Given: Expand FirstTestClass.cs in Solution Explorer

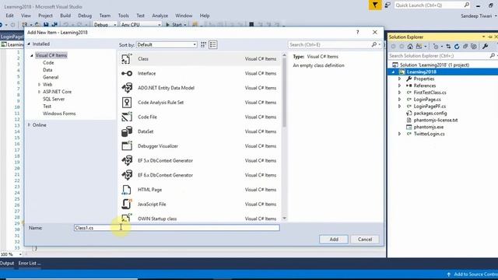Looking at the screenshot, I should click(399, 93).
